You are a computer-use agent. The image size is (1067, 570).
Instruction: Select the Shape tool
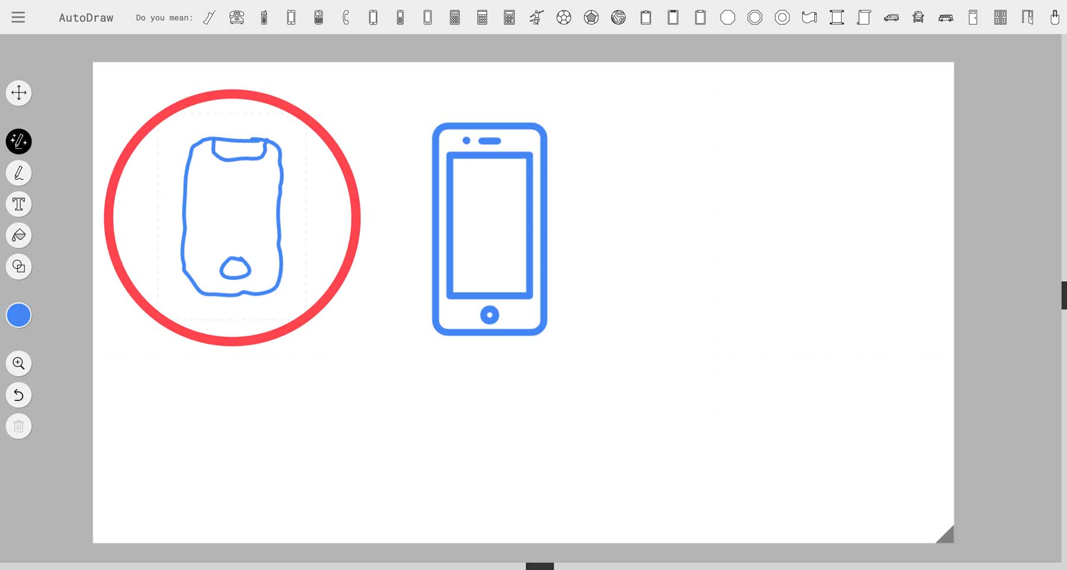[18, 267]
